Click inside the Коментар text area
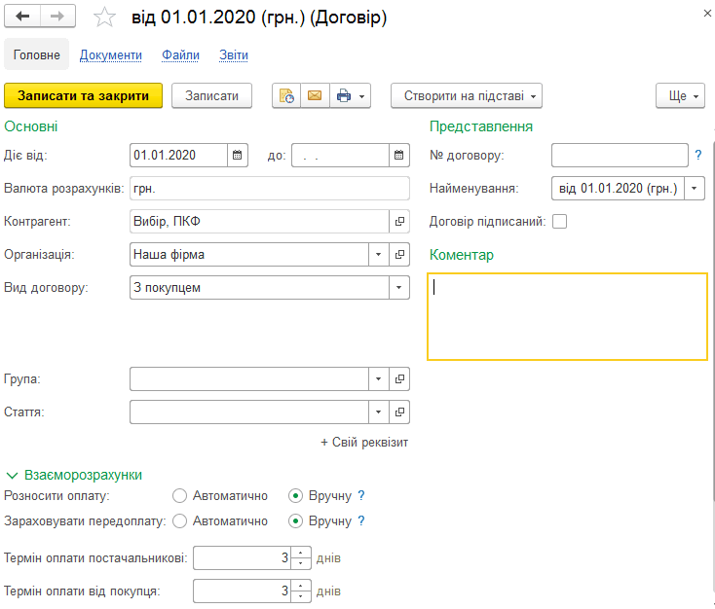The width and height of the screenshot is (715, 609). 567,316
